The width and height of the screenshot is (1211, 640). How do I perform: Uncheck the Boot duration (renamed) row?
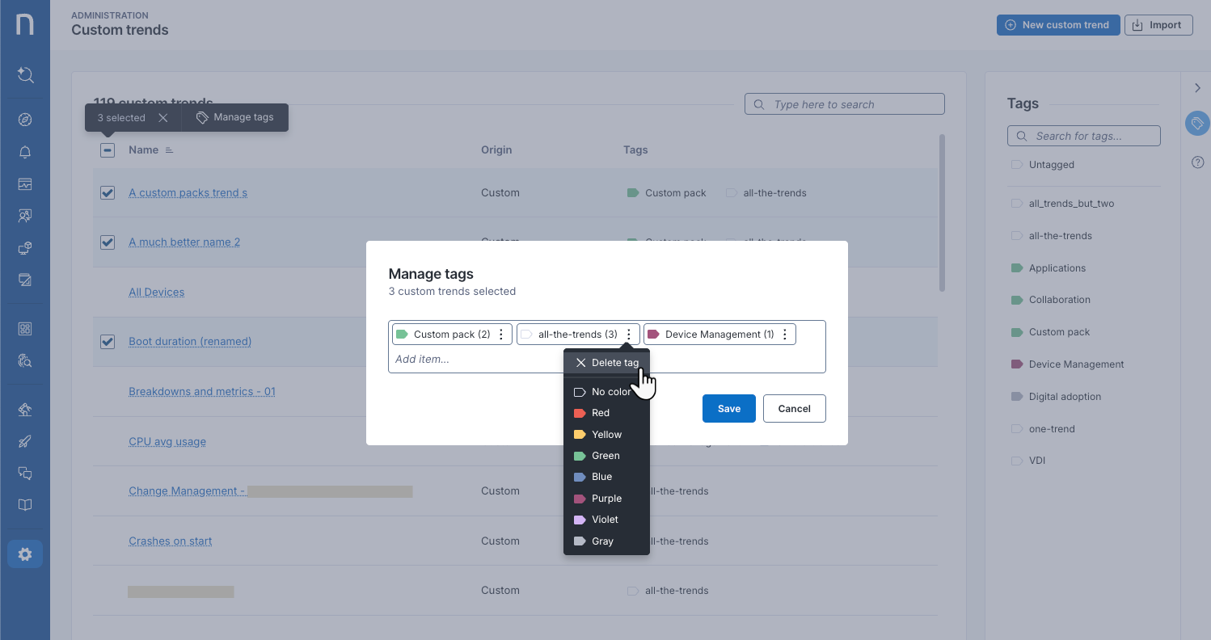(x=107, y=341)
